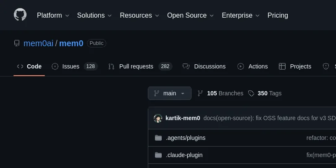The height and width of the screenshot is (168, 336).
Task: Click the Pull requests count badge 282
Action: [x=165, y=66]
